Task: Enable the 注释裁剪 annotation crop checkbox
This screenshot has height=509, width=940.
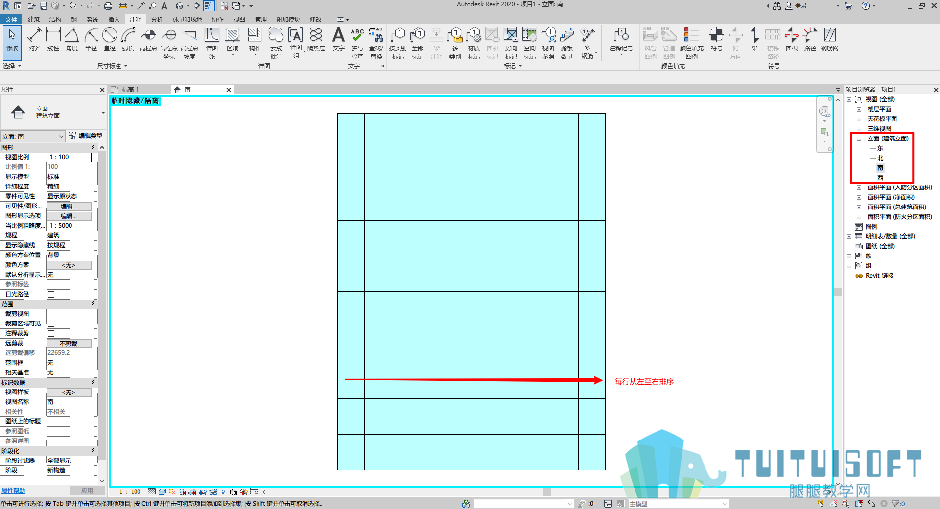Action: [51, 333]
